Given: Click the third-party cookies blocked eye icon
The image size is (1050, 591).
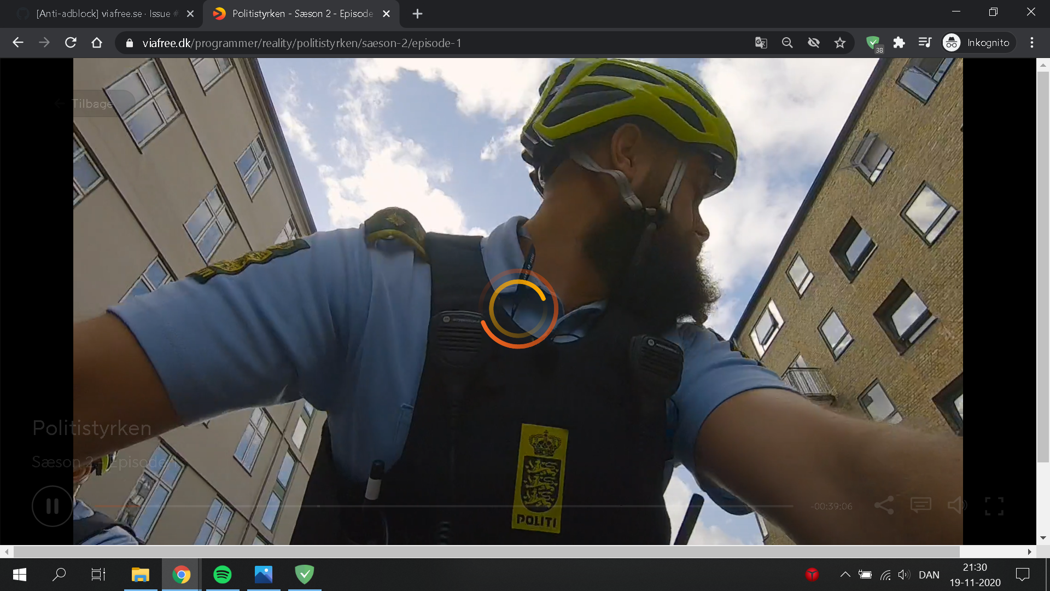Looking at the screenshot, I should point(814,43).
